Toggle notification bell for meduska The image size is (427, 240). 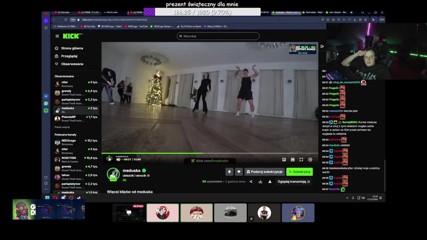pyautogui.click(x=229, y=172)
